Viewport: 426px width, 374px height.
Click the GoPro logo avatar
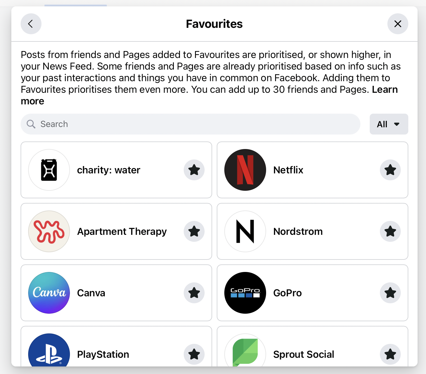click(x=245, y=293)
